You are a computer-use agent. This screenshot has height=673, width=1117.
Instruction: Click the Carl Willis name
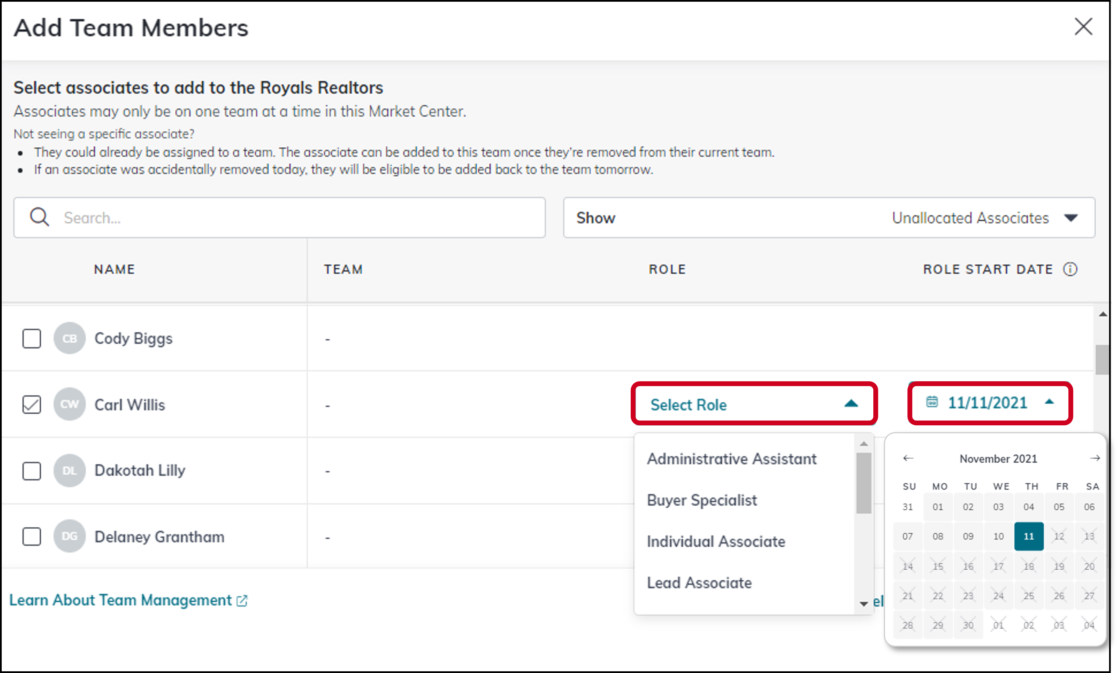[x=130, y=404]
